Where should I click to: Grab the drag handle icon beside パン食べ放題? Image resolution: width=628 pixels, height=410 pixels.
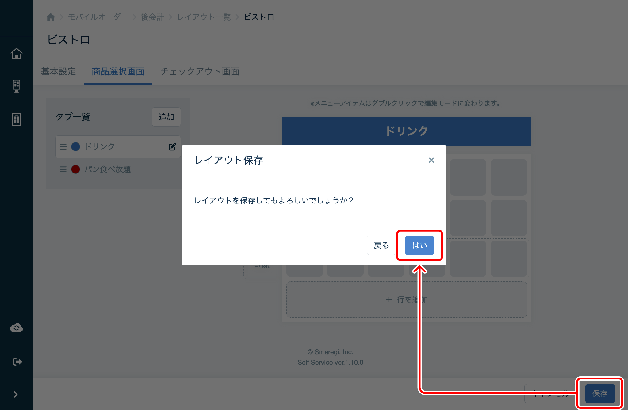(x=63, y=169)
